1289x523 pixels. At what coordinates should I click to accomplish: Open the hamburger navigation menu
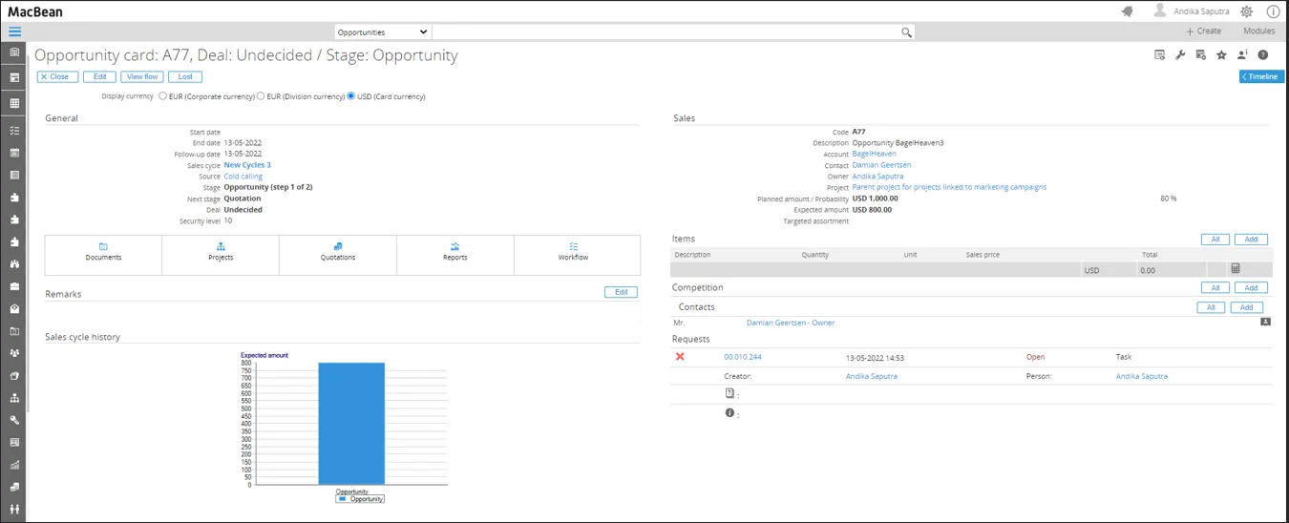tap(14, 31)
